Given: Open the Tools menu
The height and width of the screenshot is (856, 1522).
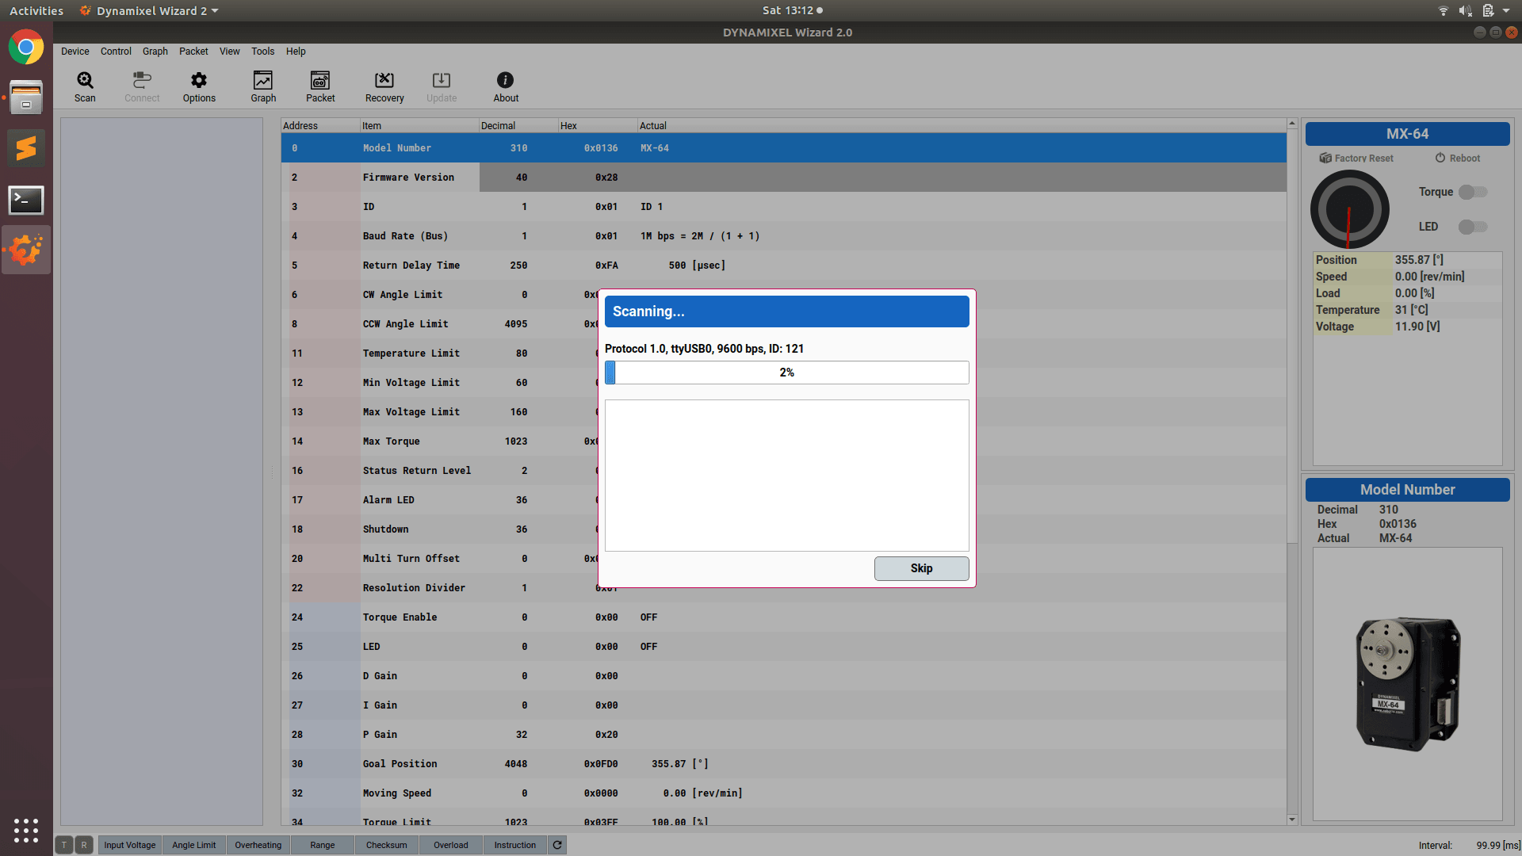Looking at the screenshot, I should 262,52.
